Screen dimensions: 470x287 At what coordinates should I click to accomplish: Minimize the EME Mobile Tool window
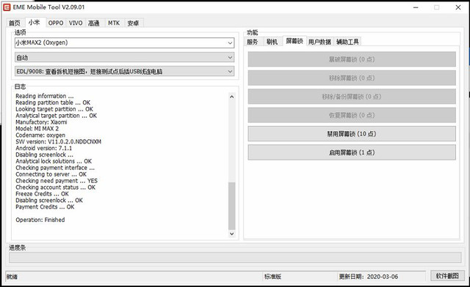(416, 7)
